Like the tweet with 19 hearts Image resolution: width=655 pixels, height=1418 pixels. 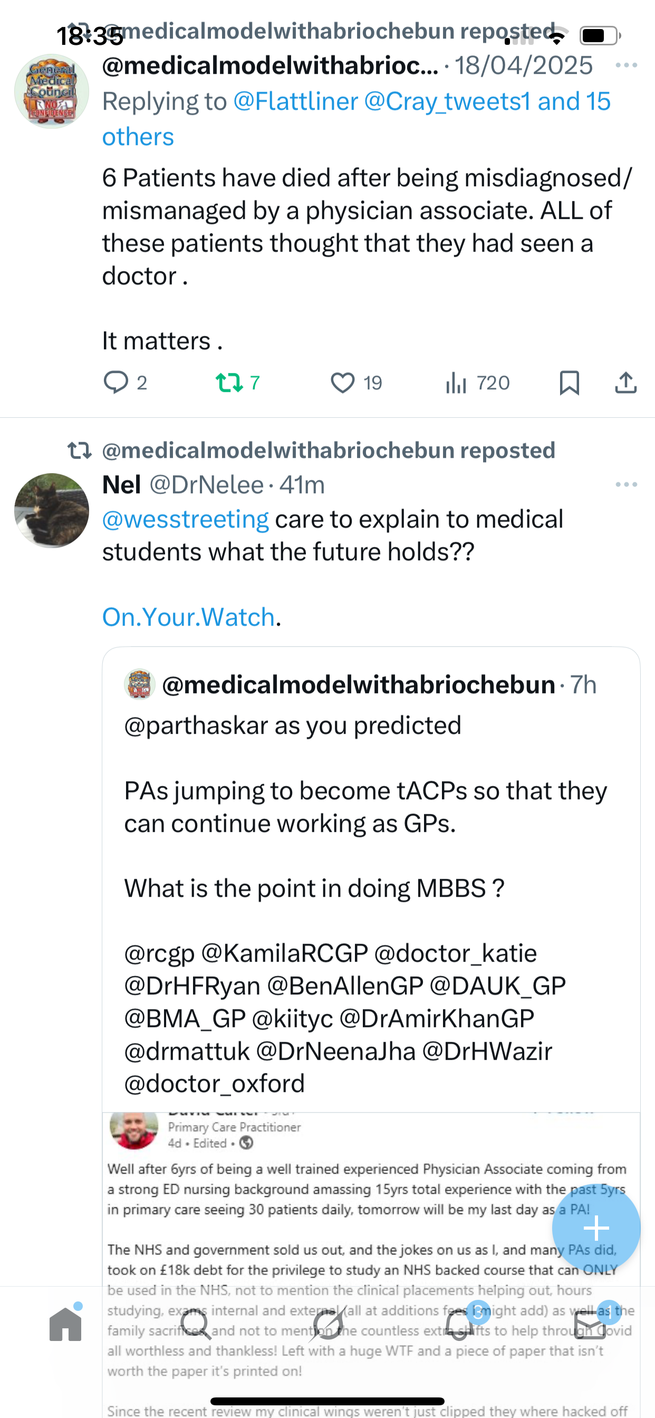[x=342, y=382]
